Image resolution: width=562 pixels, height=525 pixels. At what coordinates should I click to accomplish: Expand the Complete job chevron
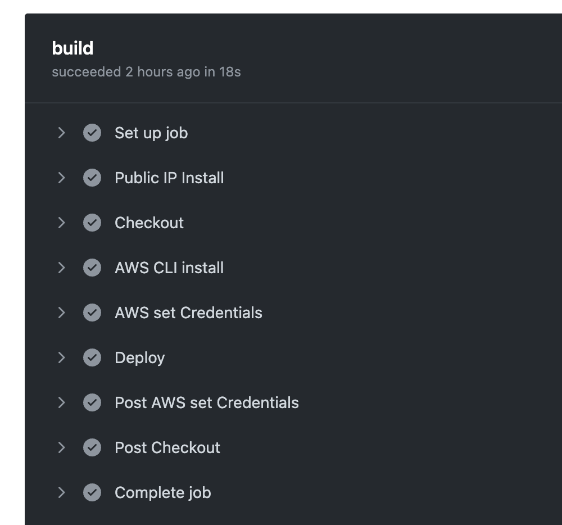(62, 493)
